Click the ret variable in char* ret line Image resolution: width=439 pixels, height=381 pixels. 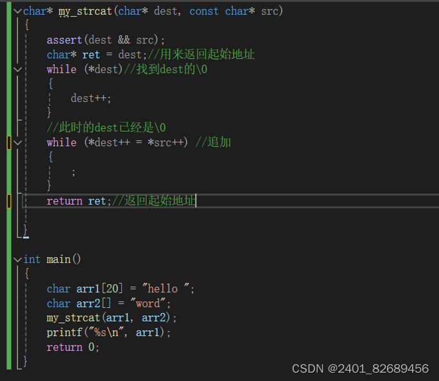[x=91, y=55]
